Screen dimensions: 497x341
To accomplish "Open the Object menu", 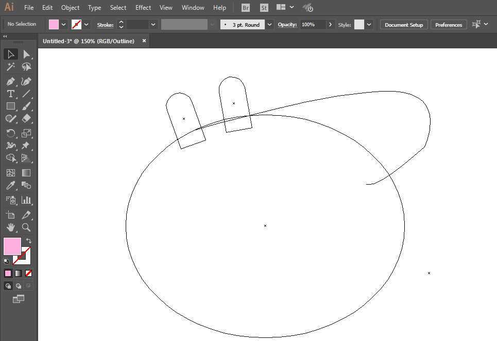I will pos(70,8).
